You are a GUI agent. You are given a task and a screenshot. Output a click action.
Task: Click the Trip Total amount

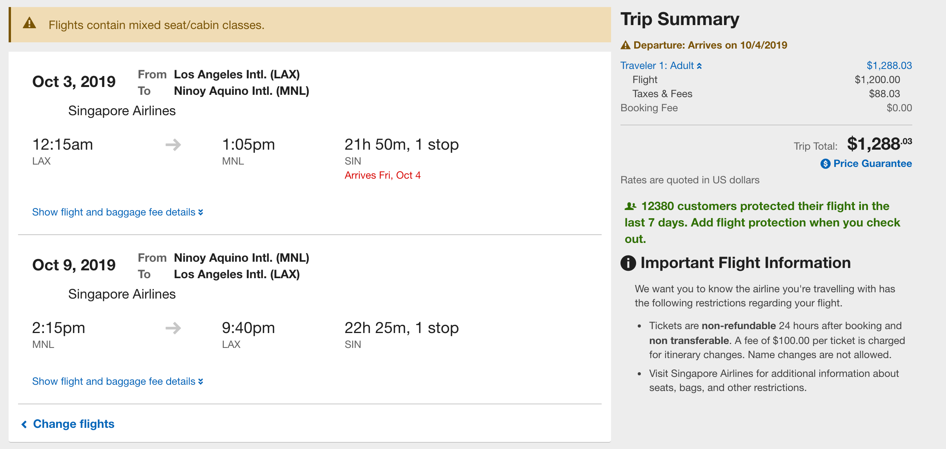click(879, 144)
